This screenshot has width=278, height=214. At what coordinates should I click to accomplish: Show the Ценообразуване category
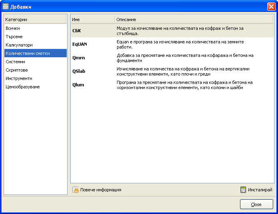pos(23,87)
